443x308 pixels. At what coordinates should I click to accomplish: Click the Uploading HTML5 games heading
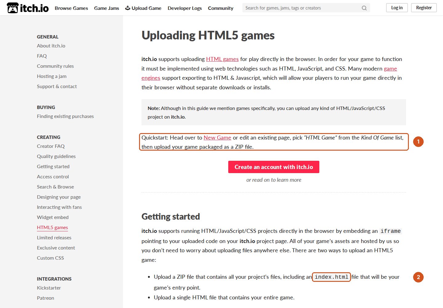208,35
